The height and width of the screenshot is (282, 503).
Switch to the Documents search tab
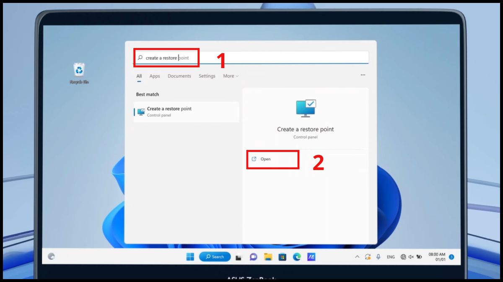pos(179,76)
